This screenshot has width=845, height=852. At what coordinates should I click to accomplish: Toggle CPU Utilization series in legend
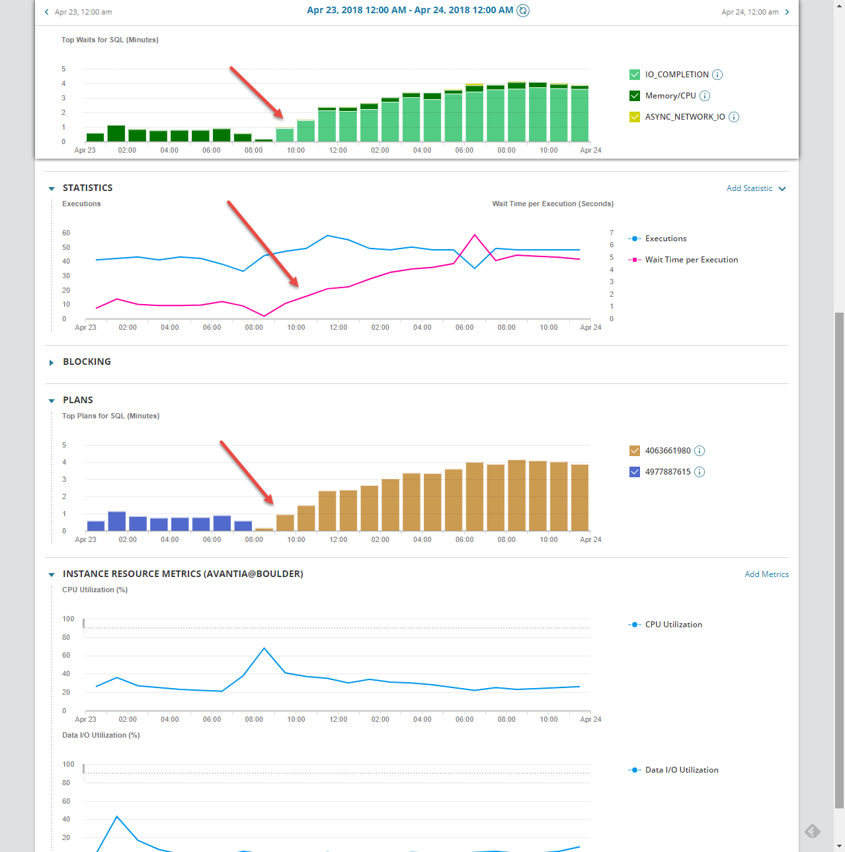click(665, 625)
